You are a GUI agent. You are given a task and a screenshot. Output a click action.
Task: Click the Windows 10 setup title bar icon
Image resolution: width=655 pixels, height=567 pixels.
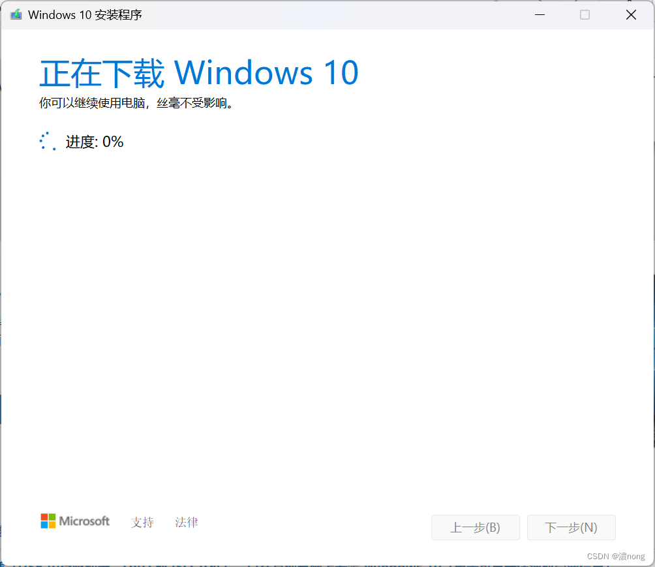coord(16,15)
